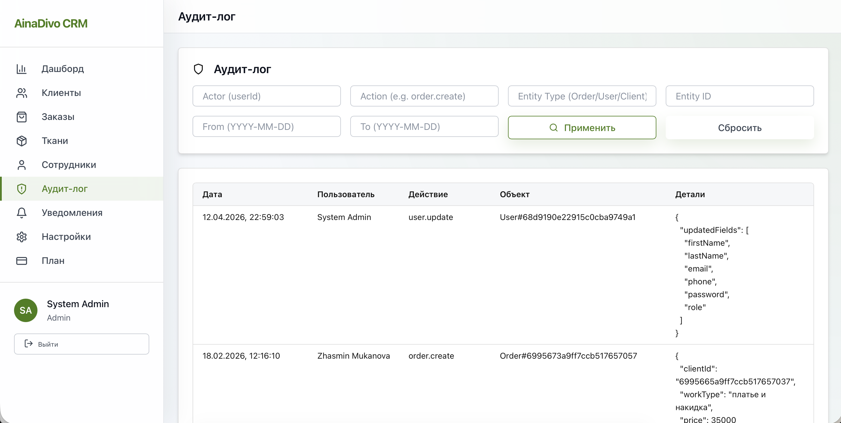The image size is (841, 423).
Task: Click the "price": 35000 line
Action: (708, 419)
